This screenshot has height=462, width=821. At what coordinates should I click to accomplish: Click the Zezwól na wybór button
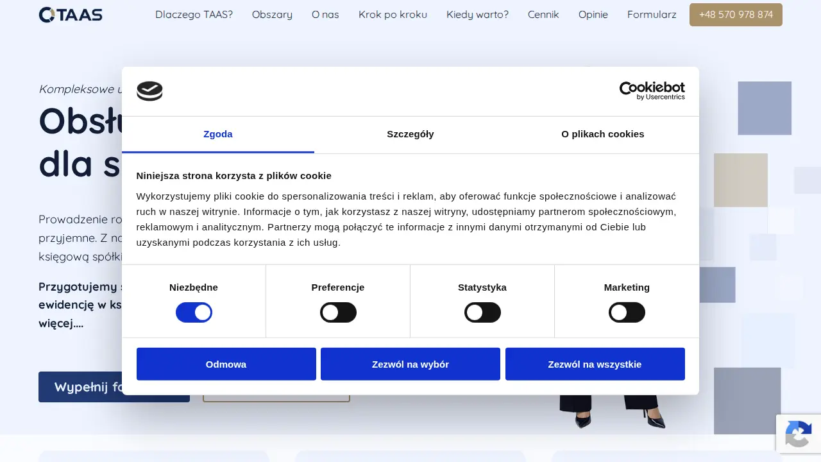tap(410, 364)
